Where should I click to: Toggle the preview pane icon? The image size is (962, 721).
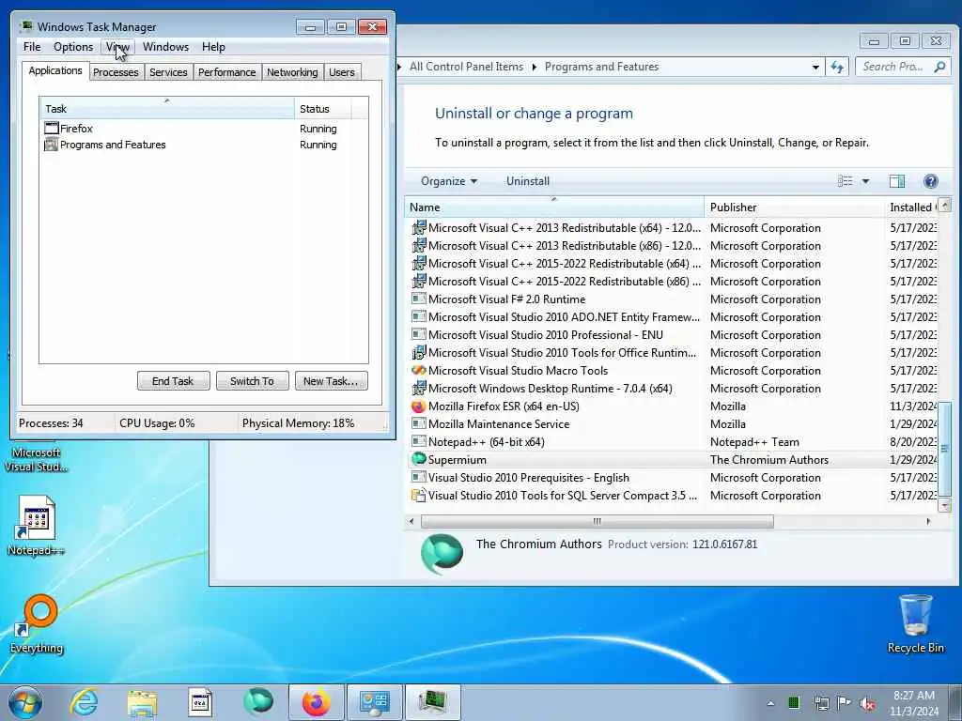click(x=897, y=181)
